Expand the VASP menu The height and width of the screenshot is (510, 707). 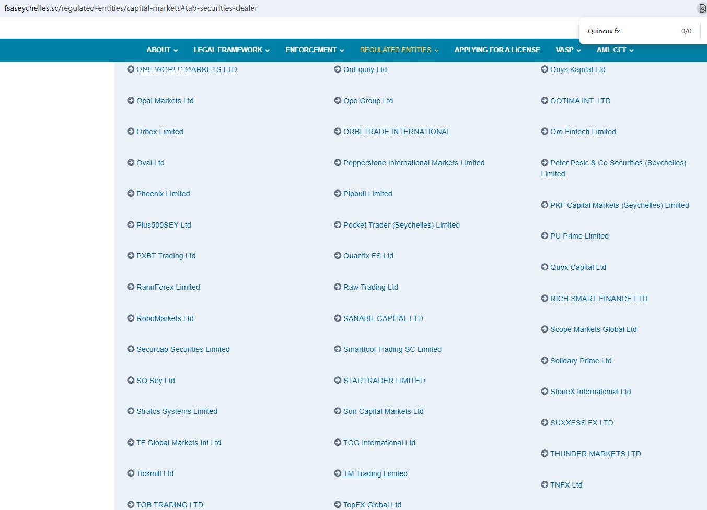tap(568, 50)
